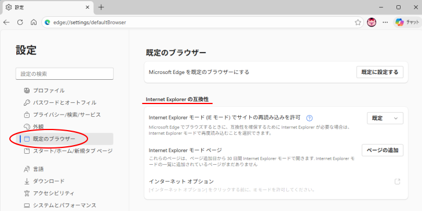Click the 既定に設定する button
This screenshot has height=211, width=422.
(x=380, y=72)
